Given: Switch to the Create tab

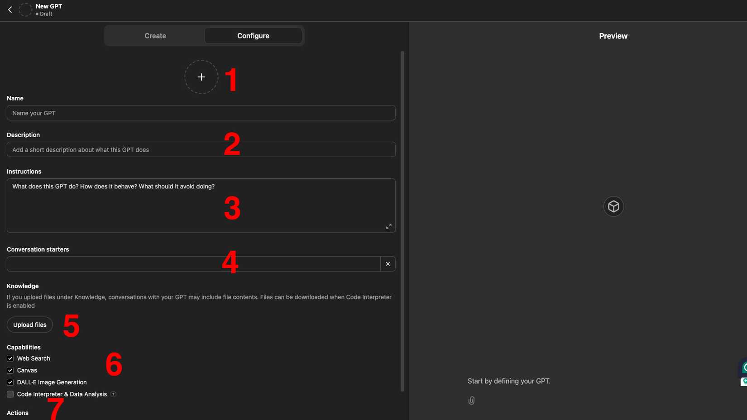Looking at the screenshot, I should (155, 35).
